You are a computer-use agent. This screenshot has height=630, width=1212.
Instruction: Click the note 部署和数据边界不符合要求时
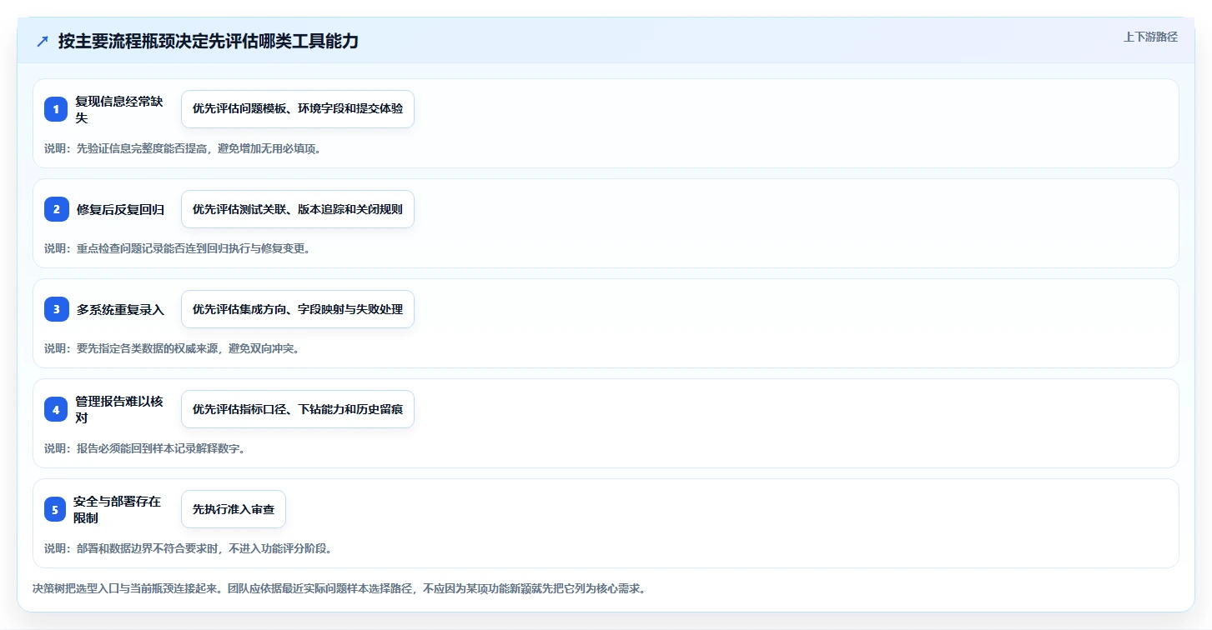(149, 548)
